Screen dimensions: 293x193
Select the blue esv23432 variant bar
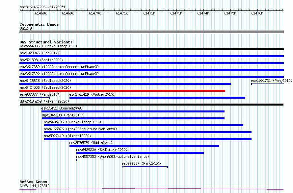coord(133,111)
